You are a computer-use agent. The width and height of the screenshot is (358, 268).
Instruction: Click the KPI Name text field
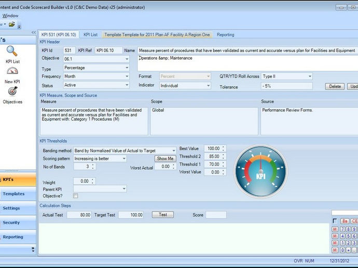tap(247, 50)
